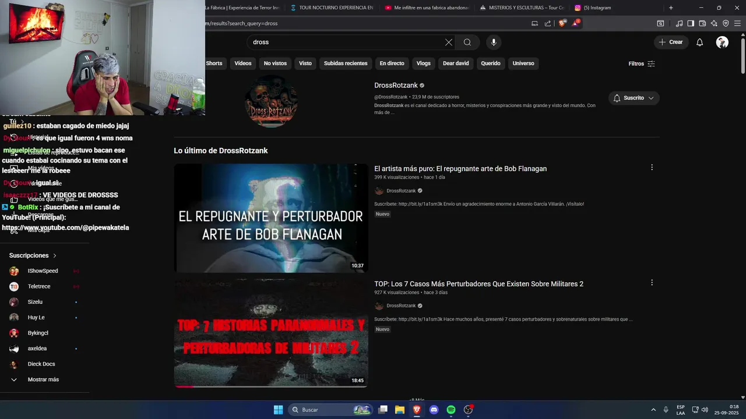Screen dimensions: 746x419
Task: Clear the search box with the X icon
Action: click(x=449, y=42)
